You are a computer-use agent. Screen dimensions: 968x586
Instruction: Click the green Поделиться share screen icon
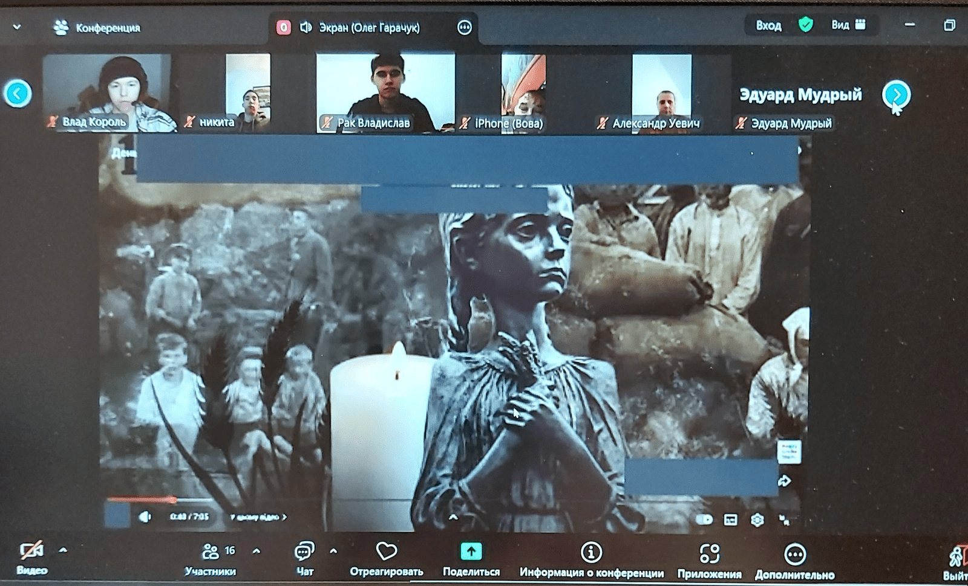[471, 552]
